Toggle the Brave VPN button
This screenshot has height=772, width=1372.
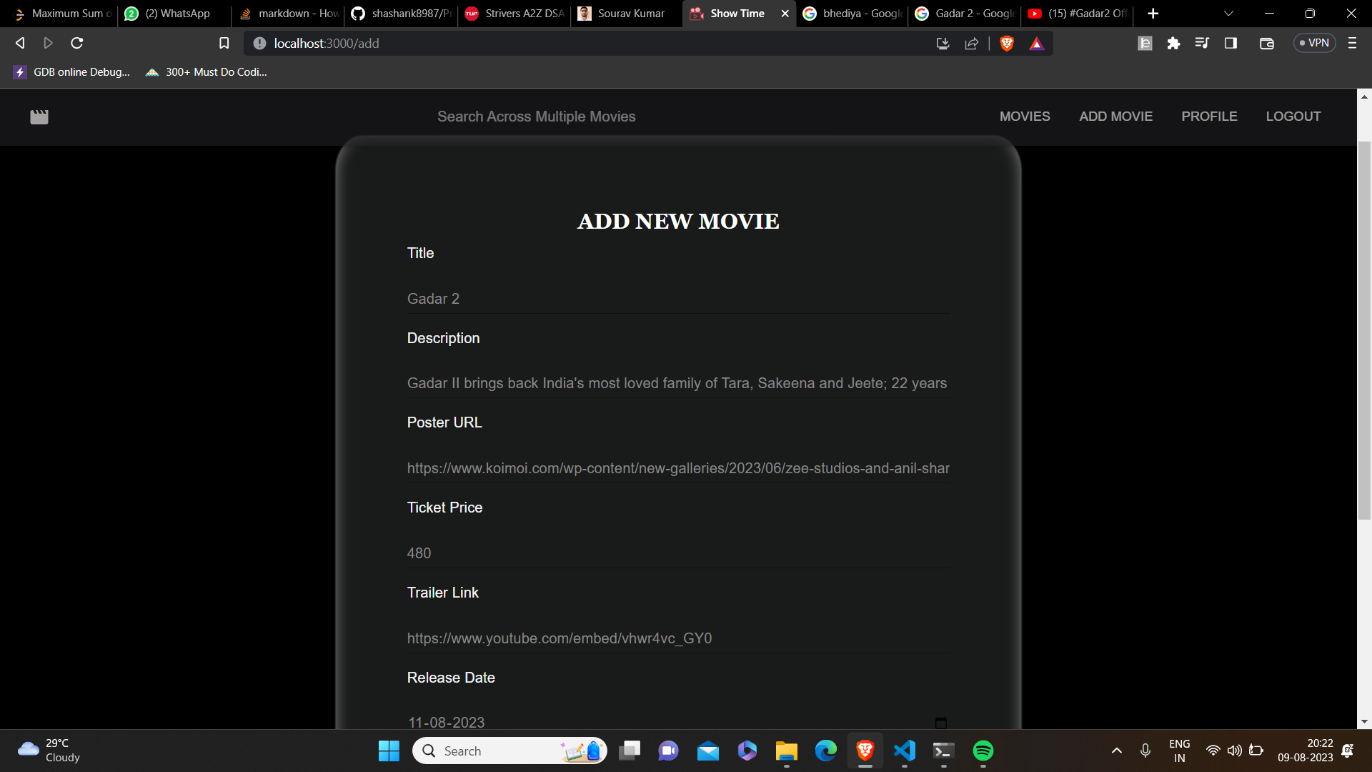click(x=1314, y=44)
